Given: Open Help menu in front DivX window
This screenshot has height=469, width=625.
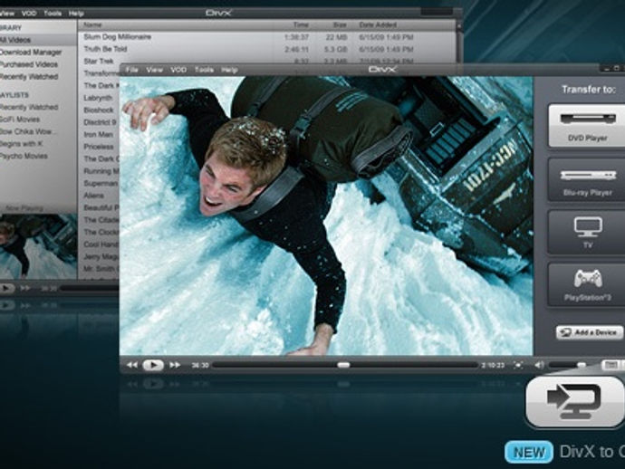Looking at the screenshot, I should point(229,70).
